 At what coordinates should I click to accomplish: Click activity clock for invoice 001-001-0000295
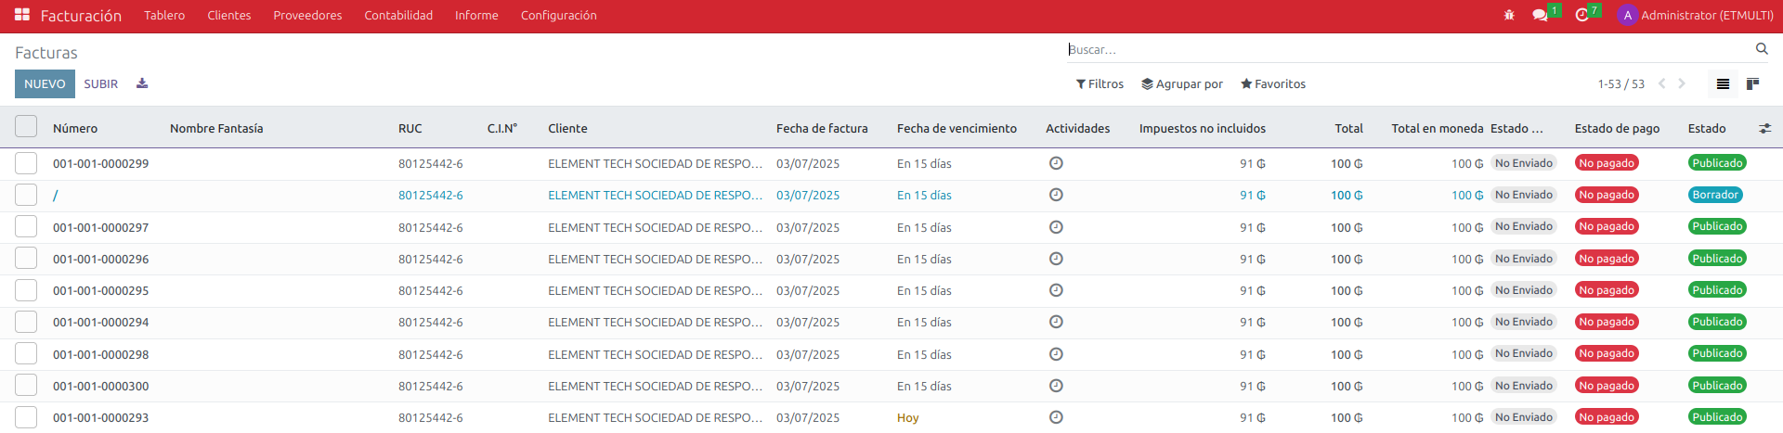[1056, 290]
